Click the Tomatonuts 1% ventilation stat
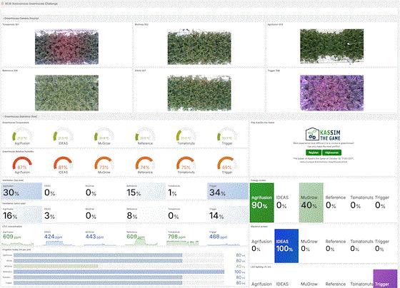The image size is (400, 288). pyautogui.click(x=187, y=191)
